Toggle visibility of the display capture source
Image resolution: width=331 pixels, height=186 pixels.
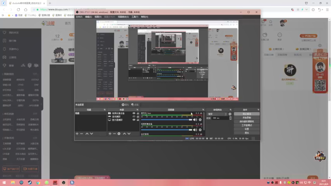(134, 120)
